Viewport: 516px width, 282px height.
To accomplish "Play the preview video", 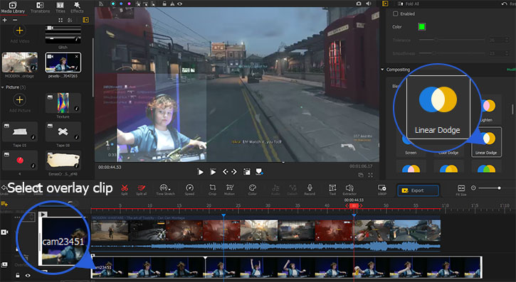I will (201, 172).
